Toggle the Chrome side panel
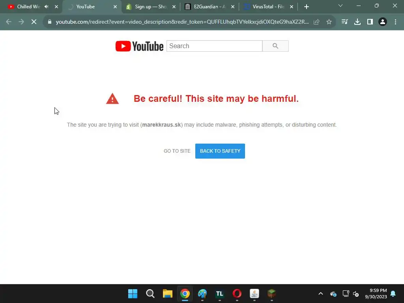Screen dimensions: 404x303 (x=370, y=22)
